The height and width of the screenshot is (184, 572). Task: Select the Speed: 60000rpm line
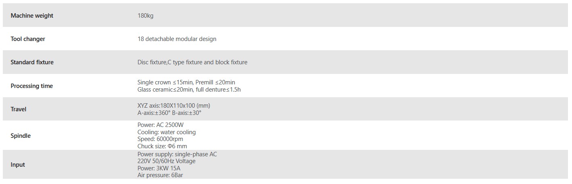click(160, 139)
